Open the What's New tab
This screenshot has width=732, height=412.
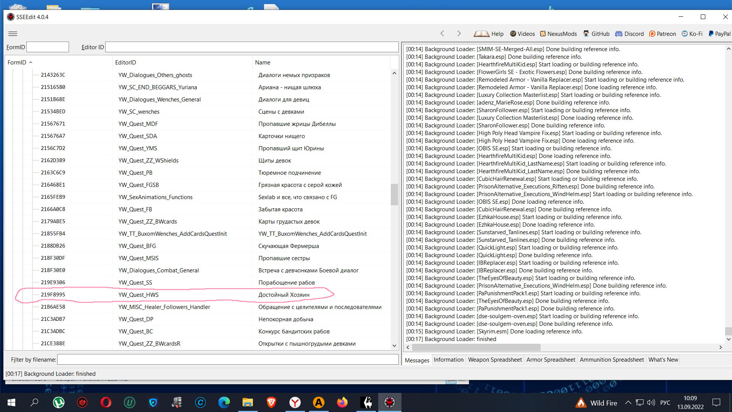click(x=663, y=360)
